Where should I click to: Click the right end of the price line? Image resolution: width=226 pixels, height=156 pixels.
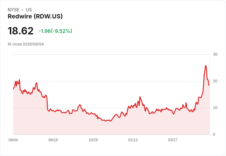point(209,85)
